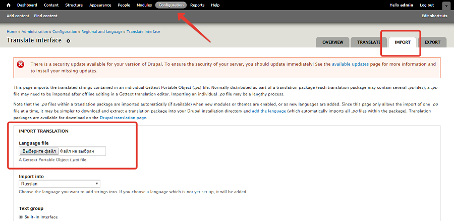The image size is (454, 221).
Task: Open the Reports menu
Action: coord(197,5)
